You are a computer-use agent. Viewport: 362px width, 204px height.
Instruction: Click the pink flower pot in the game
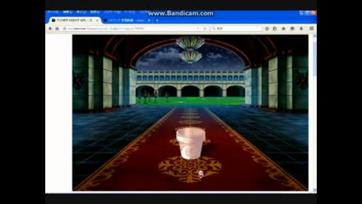(x=190, y=144)
